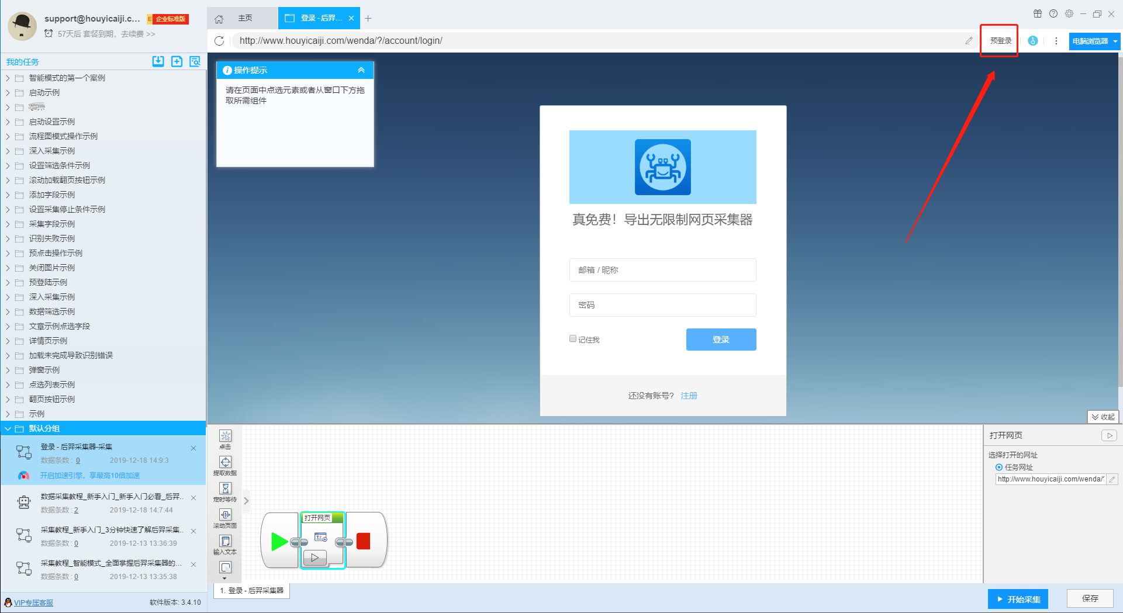The height and width of the screenshot is (613, 1123).
Task: Tick the 记住我 checkbox
Action: click(573, 339)
